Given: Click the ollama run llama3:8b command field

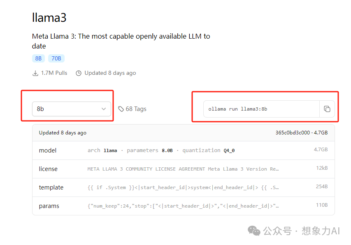Looking at the screenshot, I should (261, 109).
